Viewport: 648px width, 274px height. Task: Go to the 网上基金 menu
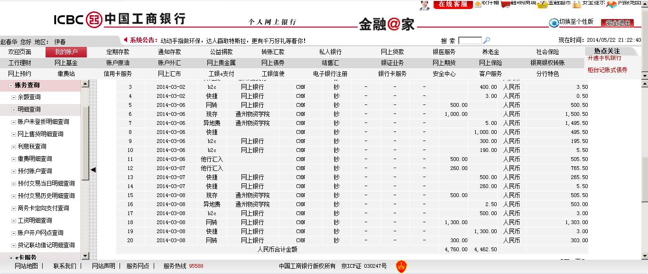[x=66, y=63]
